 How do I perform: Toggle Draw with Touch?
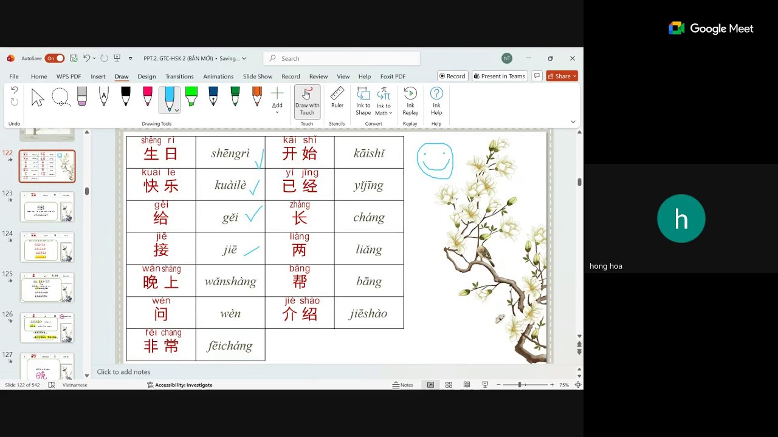pos(307,101)
